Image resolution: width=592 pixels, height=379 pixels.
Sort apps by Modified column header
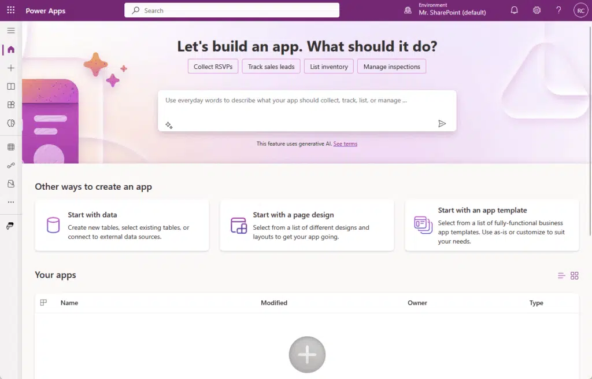point(273,303)
